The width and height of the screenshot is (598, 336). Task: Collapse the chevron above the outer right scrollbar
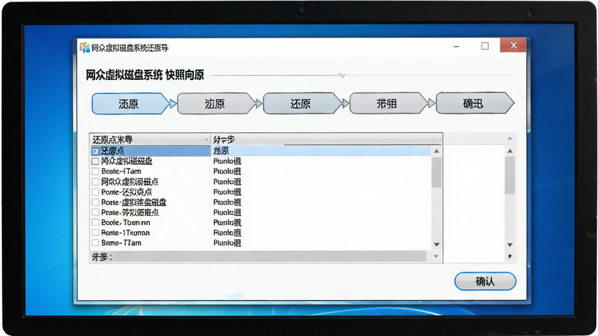tap(510, 139)
